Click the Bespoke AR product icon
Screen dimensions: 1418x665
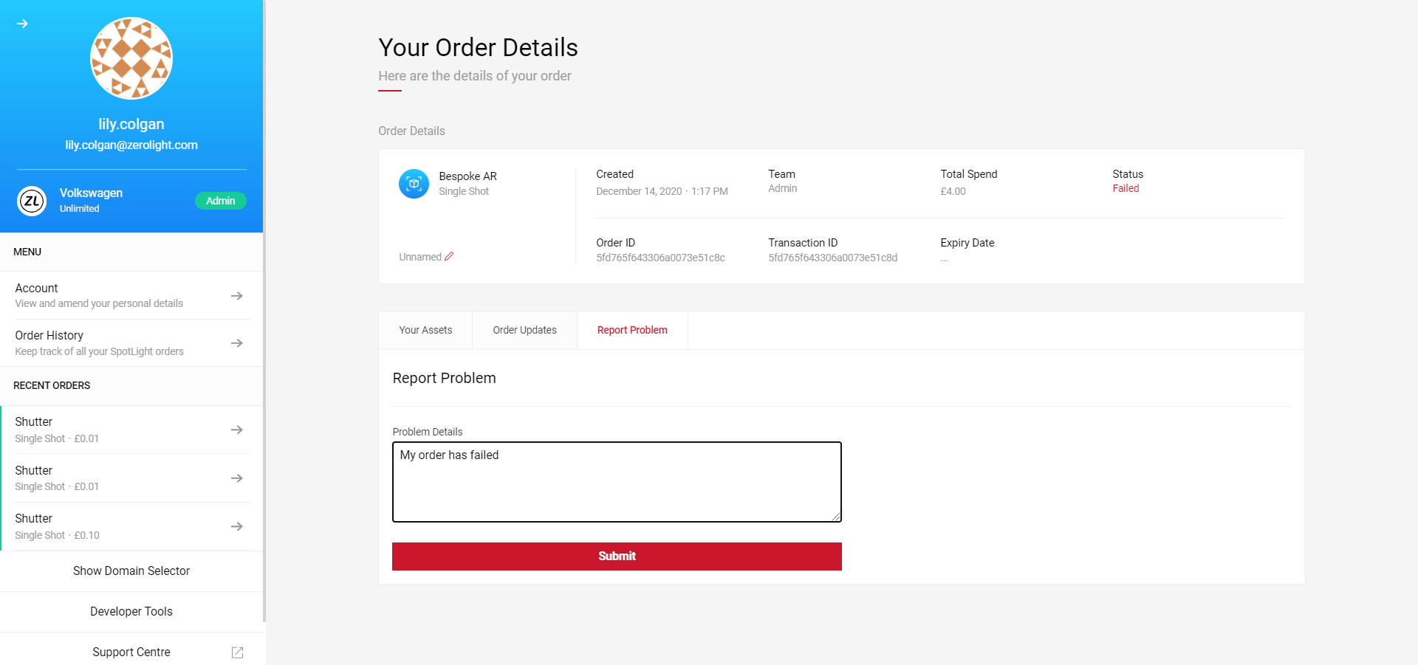pyautogui.click(x=414, y=184)
